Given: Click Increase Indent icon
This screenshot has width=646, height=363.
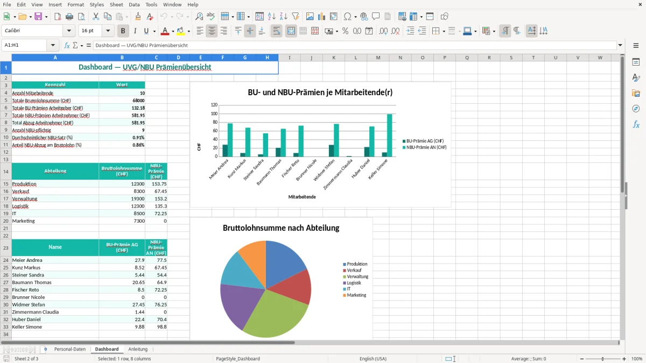Looking at the screenshot, I should (x=410, y=31).
